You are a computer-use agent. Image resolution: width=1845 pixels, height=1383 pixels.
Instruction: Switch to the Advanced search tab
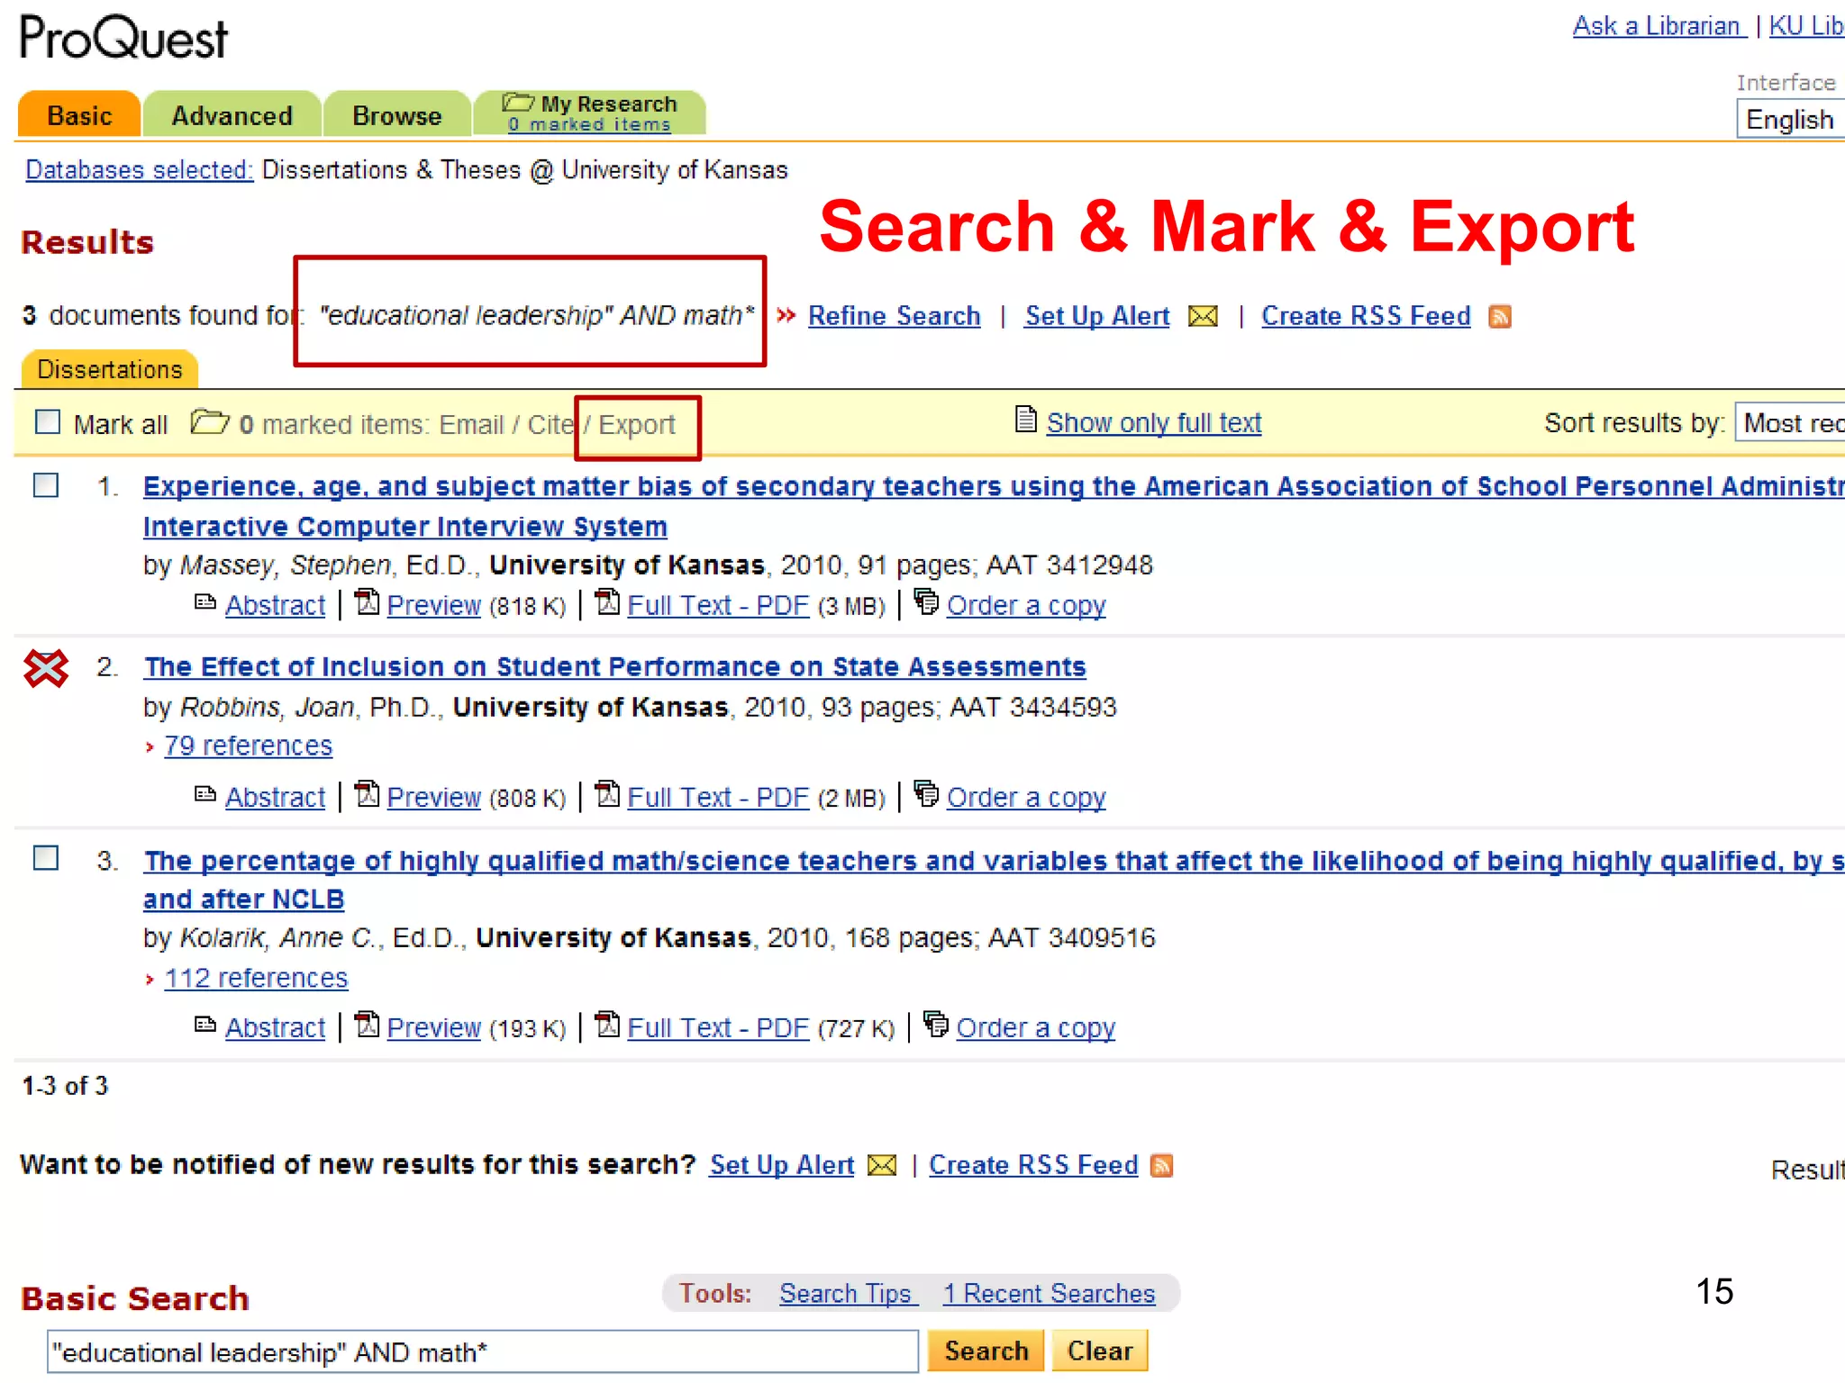(x=232, y=115)
